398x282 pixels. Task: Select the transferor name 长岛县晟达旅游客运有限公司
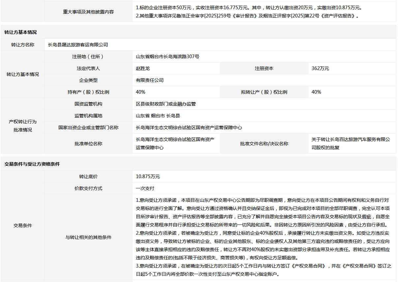[x=78, y=45]
